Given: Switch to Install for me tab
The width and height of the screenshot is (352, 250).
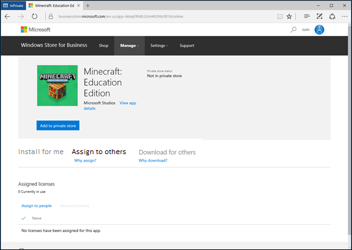Looking at the screenshot, I should [41, 152].
